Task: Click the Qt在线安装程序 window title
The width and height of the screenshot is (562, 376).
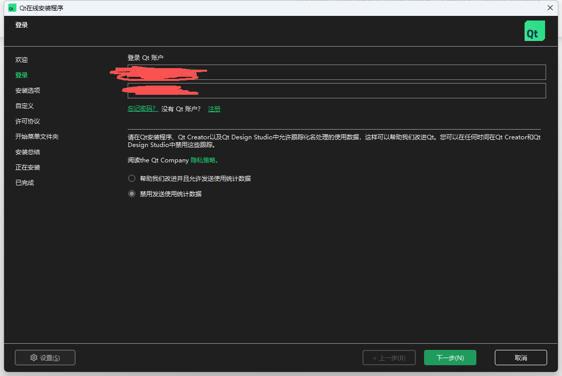Action: (x=41, y=8)
